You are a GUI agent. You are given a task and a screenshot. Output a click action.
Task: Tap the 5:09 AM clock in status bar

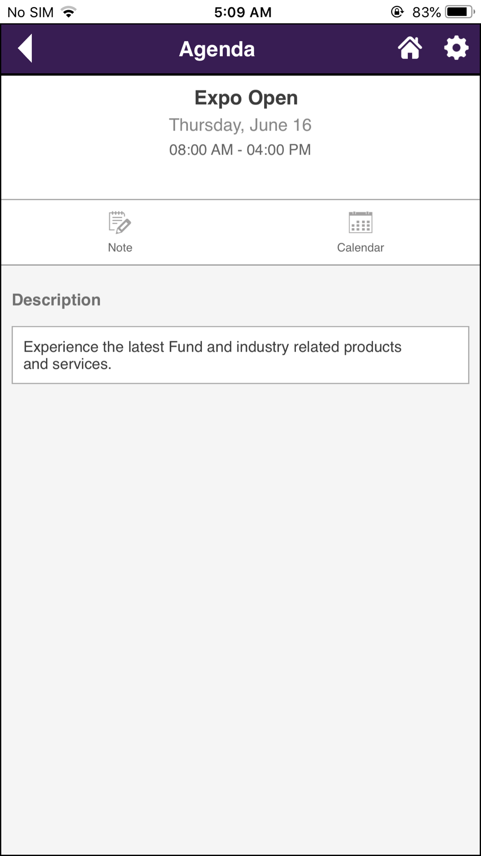[x=243, y=12]
